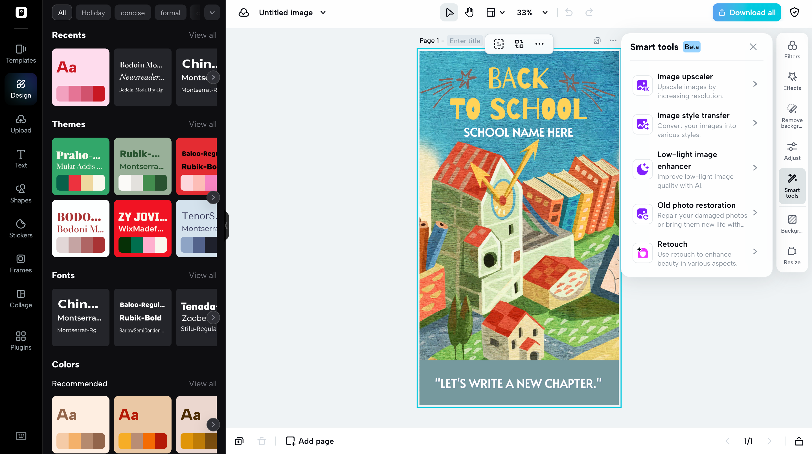Open the Text sidebar tab
Viewport: 812px width, 454px height.
[21, 158]
